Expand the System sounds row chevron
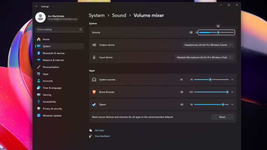 click(x=232, y=80)
